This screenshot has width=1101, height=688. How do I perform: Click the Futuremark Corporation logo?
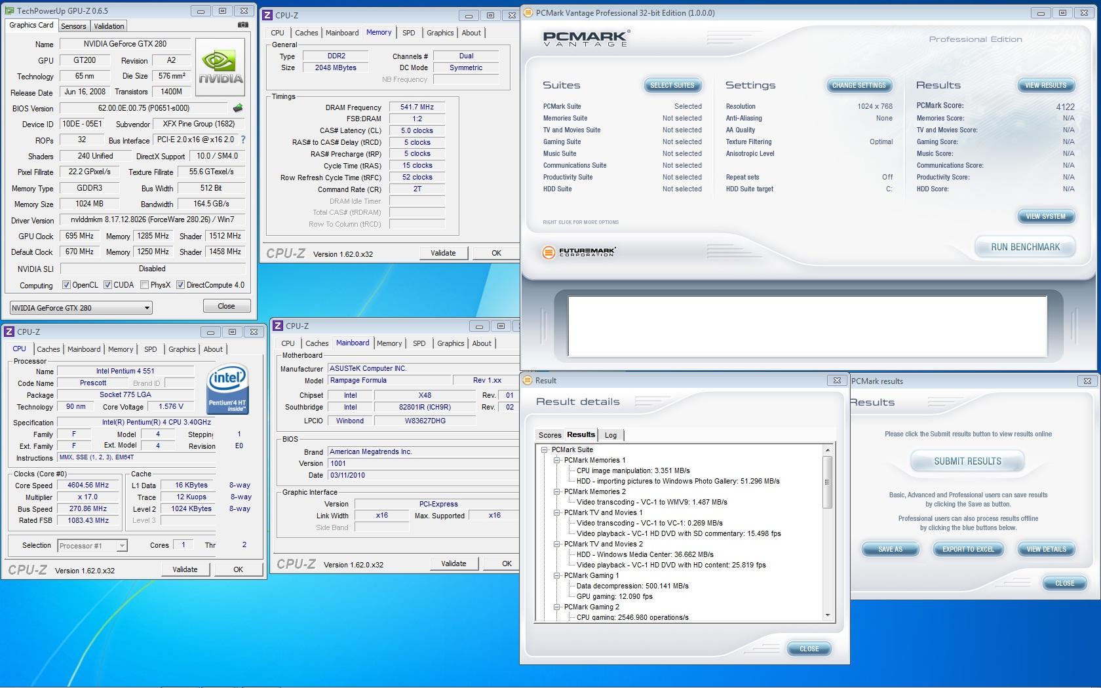point(579,252)
